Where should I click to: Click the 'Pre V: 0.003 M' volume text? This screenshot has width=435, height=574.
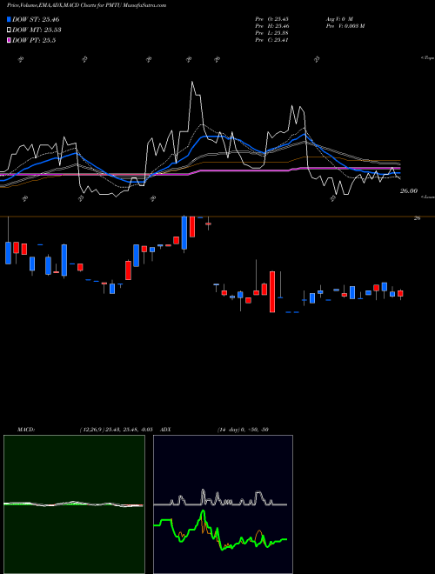(x=345, y=26)
